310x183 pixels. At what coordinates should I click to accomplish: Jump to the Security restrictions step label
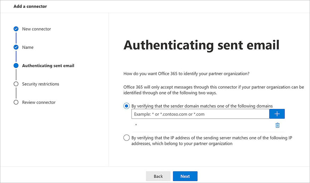point(40,84)
